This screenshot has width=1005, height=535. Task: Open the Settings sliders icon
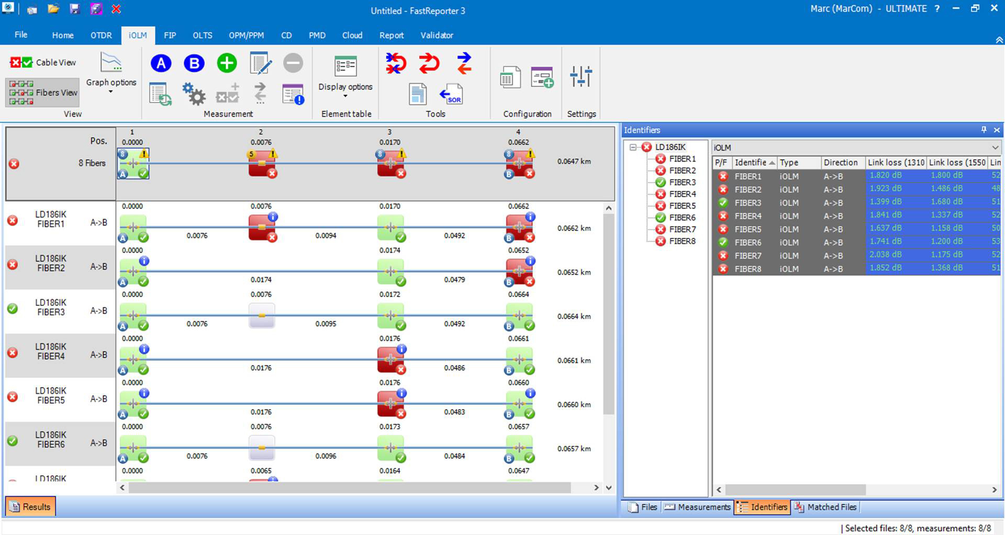pos(581,76)
